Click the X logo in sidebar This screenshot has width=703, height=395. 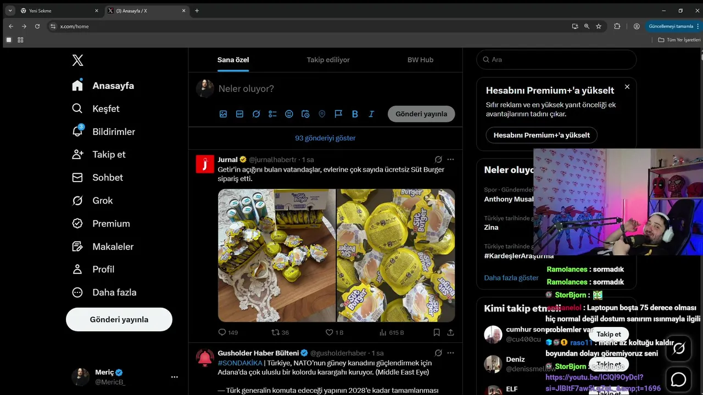click(77, 60)
